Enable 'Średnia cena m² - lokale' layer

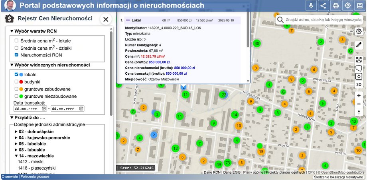(x=16, y=41)
